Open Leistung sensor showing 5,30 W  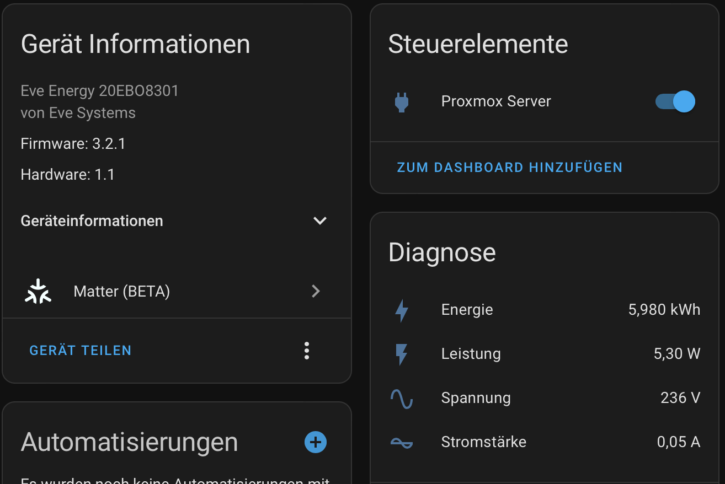pos(545,354)
